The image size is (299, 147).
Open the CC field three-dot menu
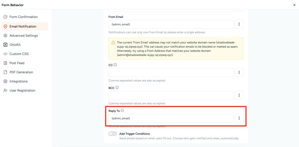pos(239,72)
